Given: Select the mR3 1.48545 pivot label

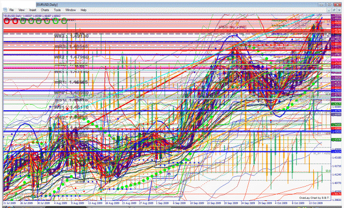Looking at the screenshot, I should [72, 47].
